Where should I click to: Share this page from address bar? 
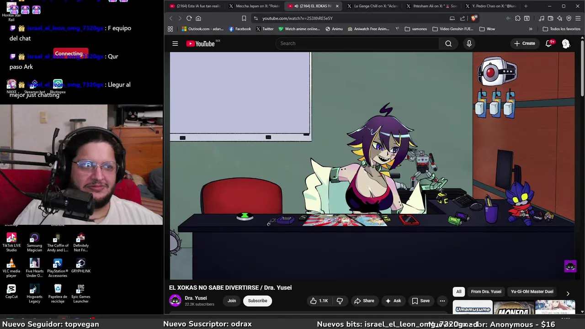pos(463,18)
